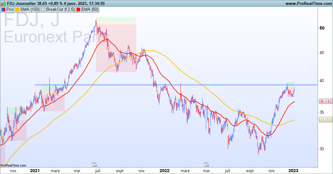Viewport: 333px width, 174px height.
Task: Select the Prix legend item
Action: pos(7,10)
